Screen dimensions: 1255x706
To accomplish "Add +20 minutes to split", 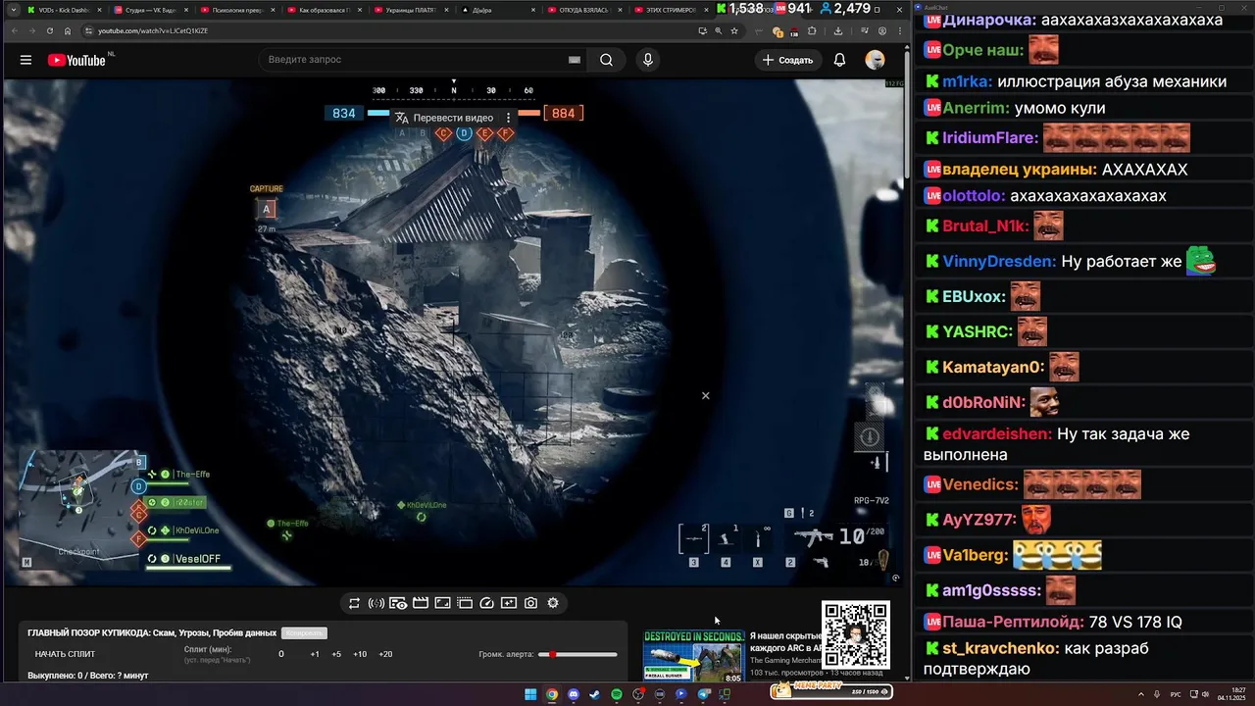I will (385, 654).
